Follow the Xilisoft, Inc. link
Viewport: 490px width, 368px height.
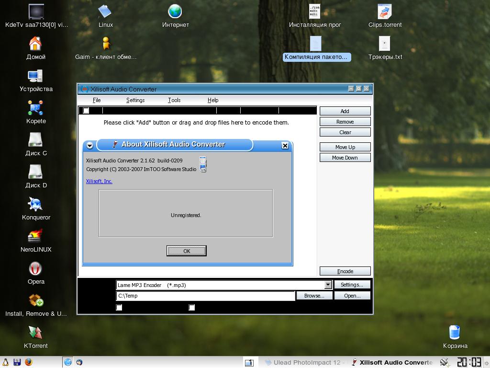(x=99, y=181)
